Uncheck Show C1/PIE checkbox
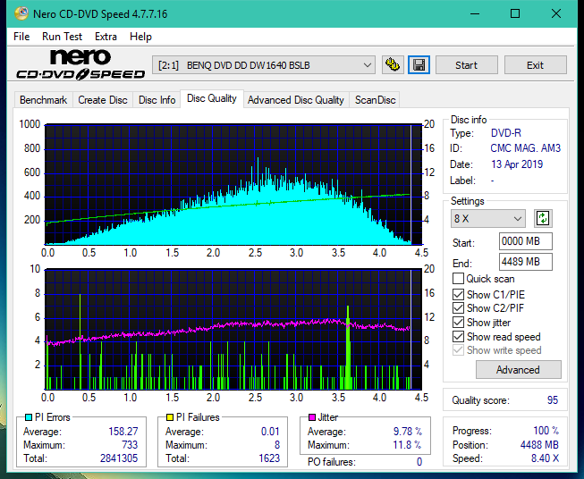 click(458, 294)
